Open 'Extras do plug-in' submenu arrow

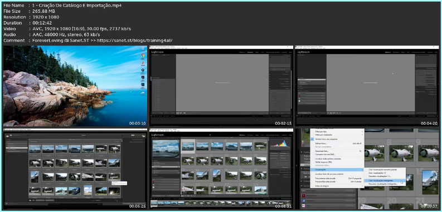(362, 186)
